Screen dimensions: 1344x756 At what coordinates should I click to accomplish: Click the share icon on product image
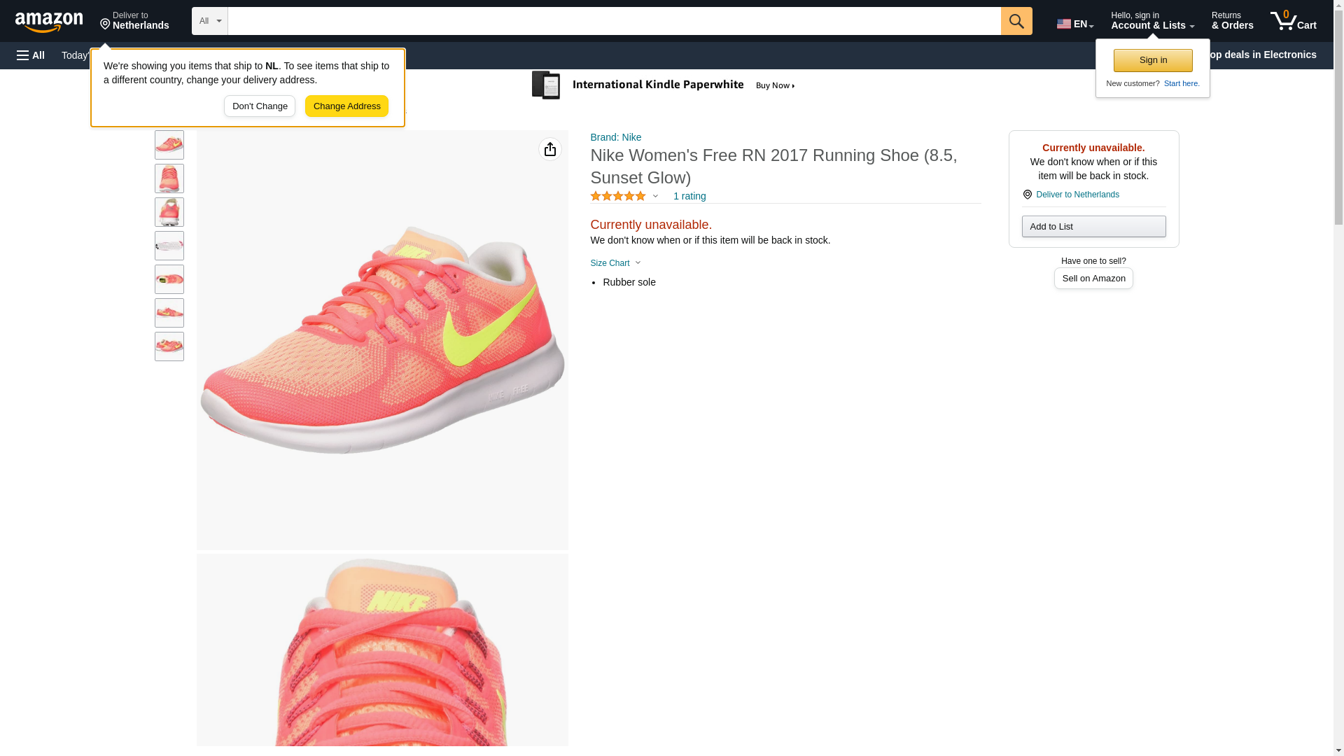pyautogui.click(x=550, y=149)
